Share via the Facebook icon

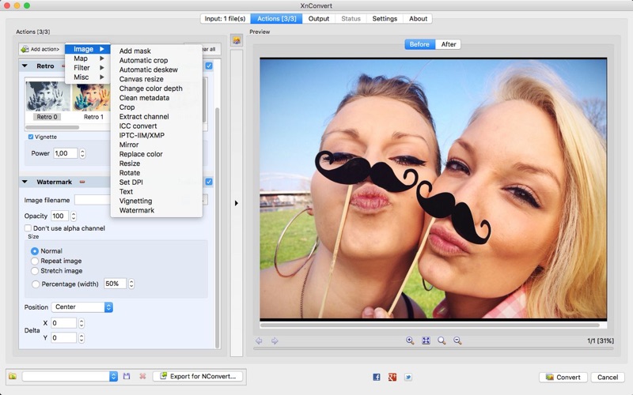tap(377, 378)
